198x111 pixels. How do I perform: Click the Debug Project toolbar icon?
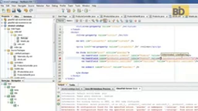tap(79, 11)
